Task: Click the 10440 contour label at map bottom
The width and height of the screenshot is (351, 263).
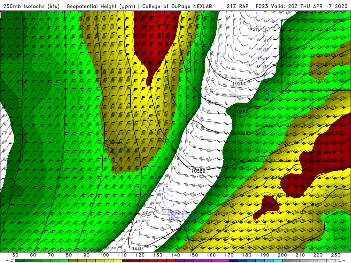Action: point(136,249)
